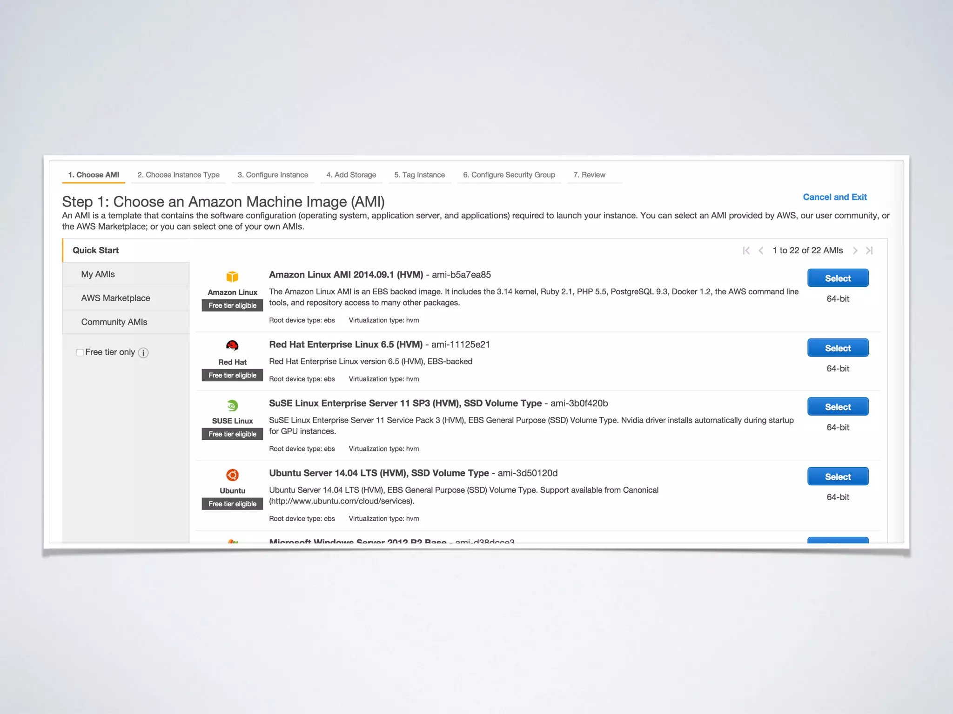Image resolution: width=953 pixels, height=714 pixels.
Task: Open AWS Marketplace in sidebar
Action: click(115, 298)
